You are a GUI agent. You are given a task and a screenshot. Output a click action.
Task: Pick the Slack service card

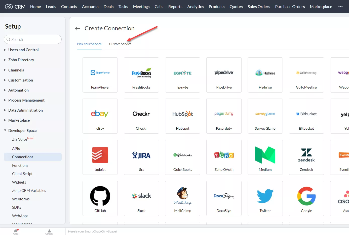pyautogui.click(x=141, y=198)
